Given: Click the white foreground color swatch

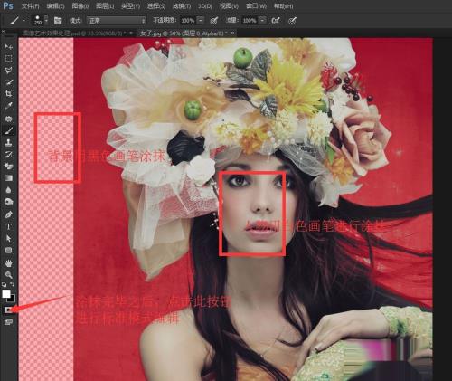Looking at the screenshot, I should [x=6, y=293].
